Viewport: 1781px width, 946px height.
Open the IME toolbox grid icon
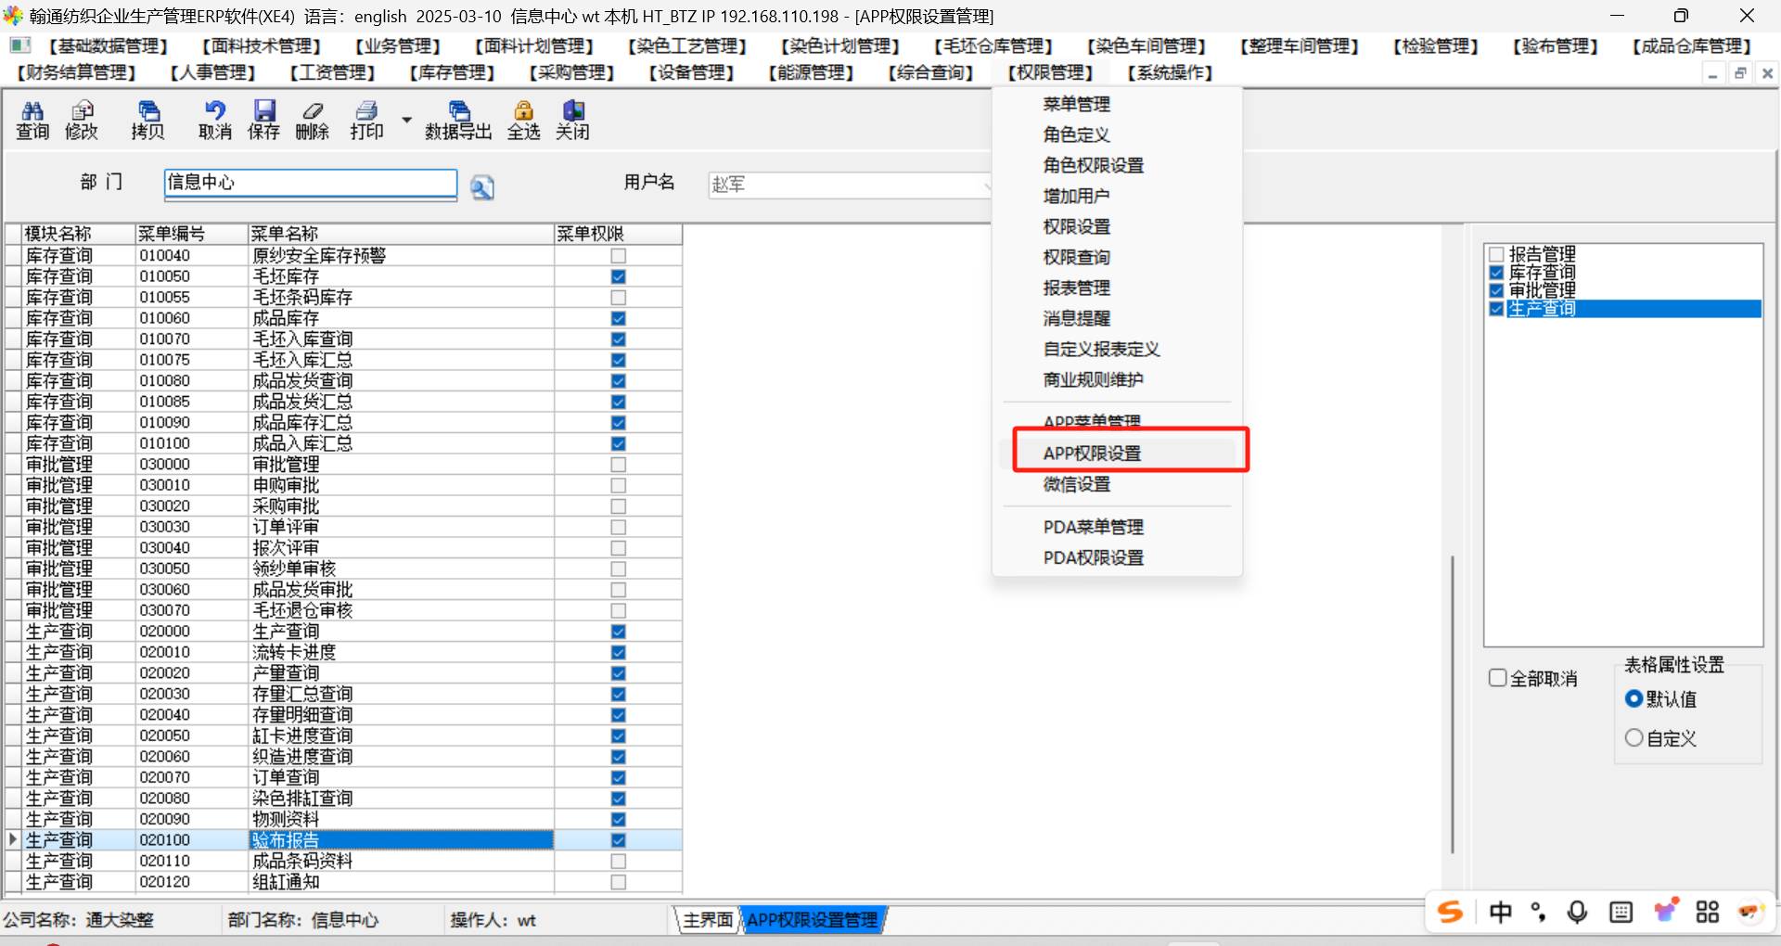coord(1708,913)
